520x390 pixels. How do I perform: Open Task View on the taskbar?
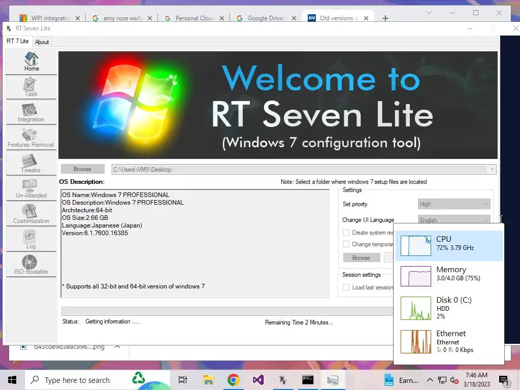(183, 380)
